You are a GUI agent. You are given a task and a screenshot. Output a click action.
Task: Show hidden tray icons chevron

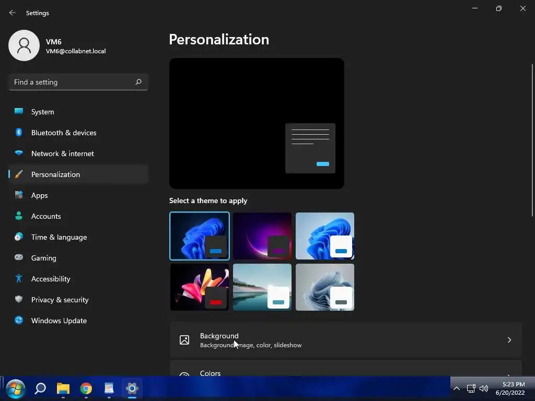point(457,388)
